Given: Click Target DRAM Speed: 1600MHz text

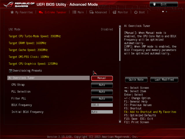Looking at the screenshot, I should coord(27,43).
